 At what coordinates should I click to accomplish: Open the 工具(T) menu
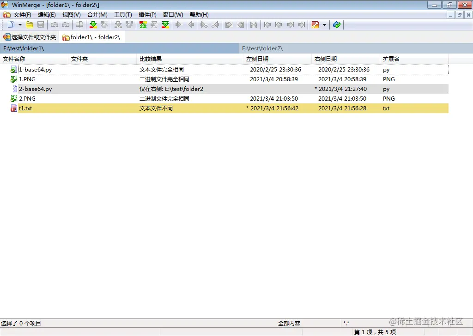pos(123,15)
